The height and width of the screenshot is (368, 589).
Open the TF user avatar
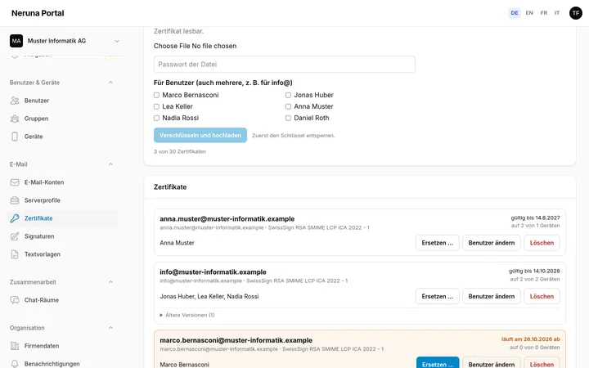coord(575,13)
